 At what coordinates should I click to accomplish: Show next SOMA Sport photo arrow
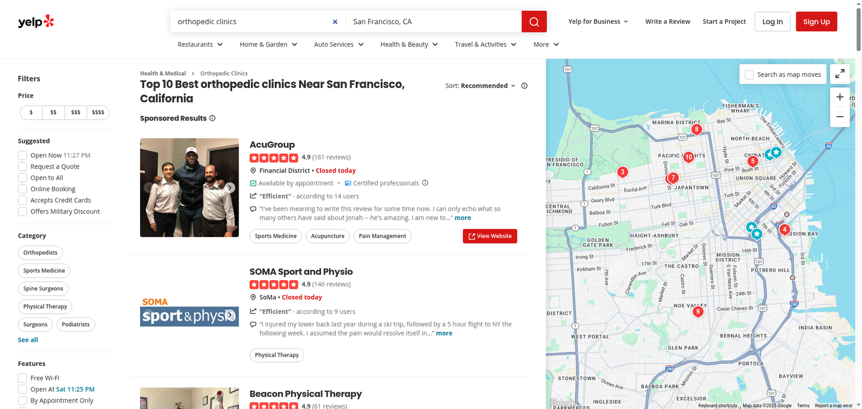[x=230, y=315]
